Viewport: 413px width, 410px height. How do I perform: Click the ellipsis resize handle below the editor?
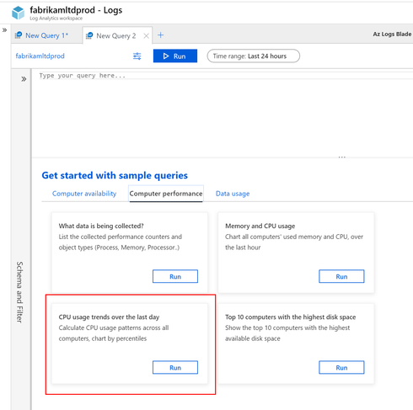[x=341, y=157]
